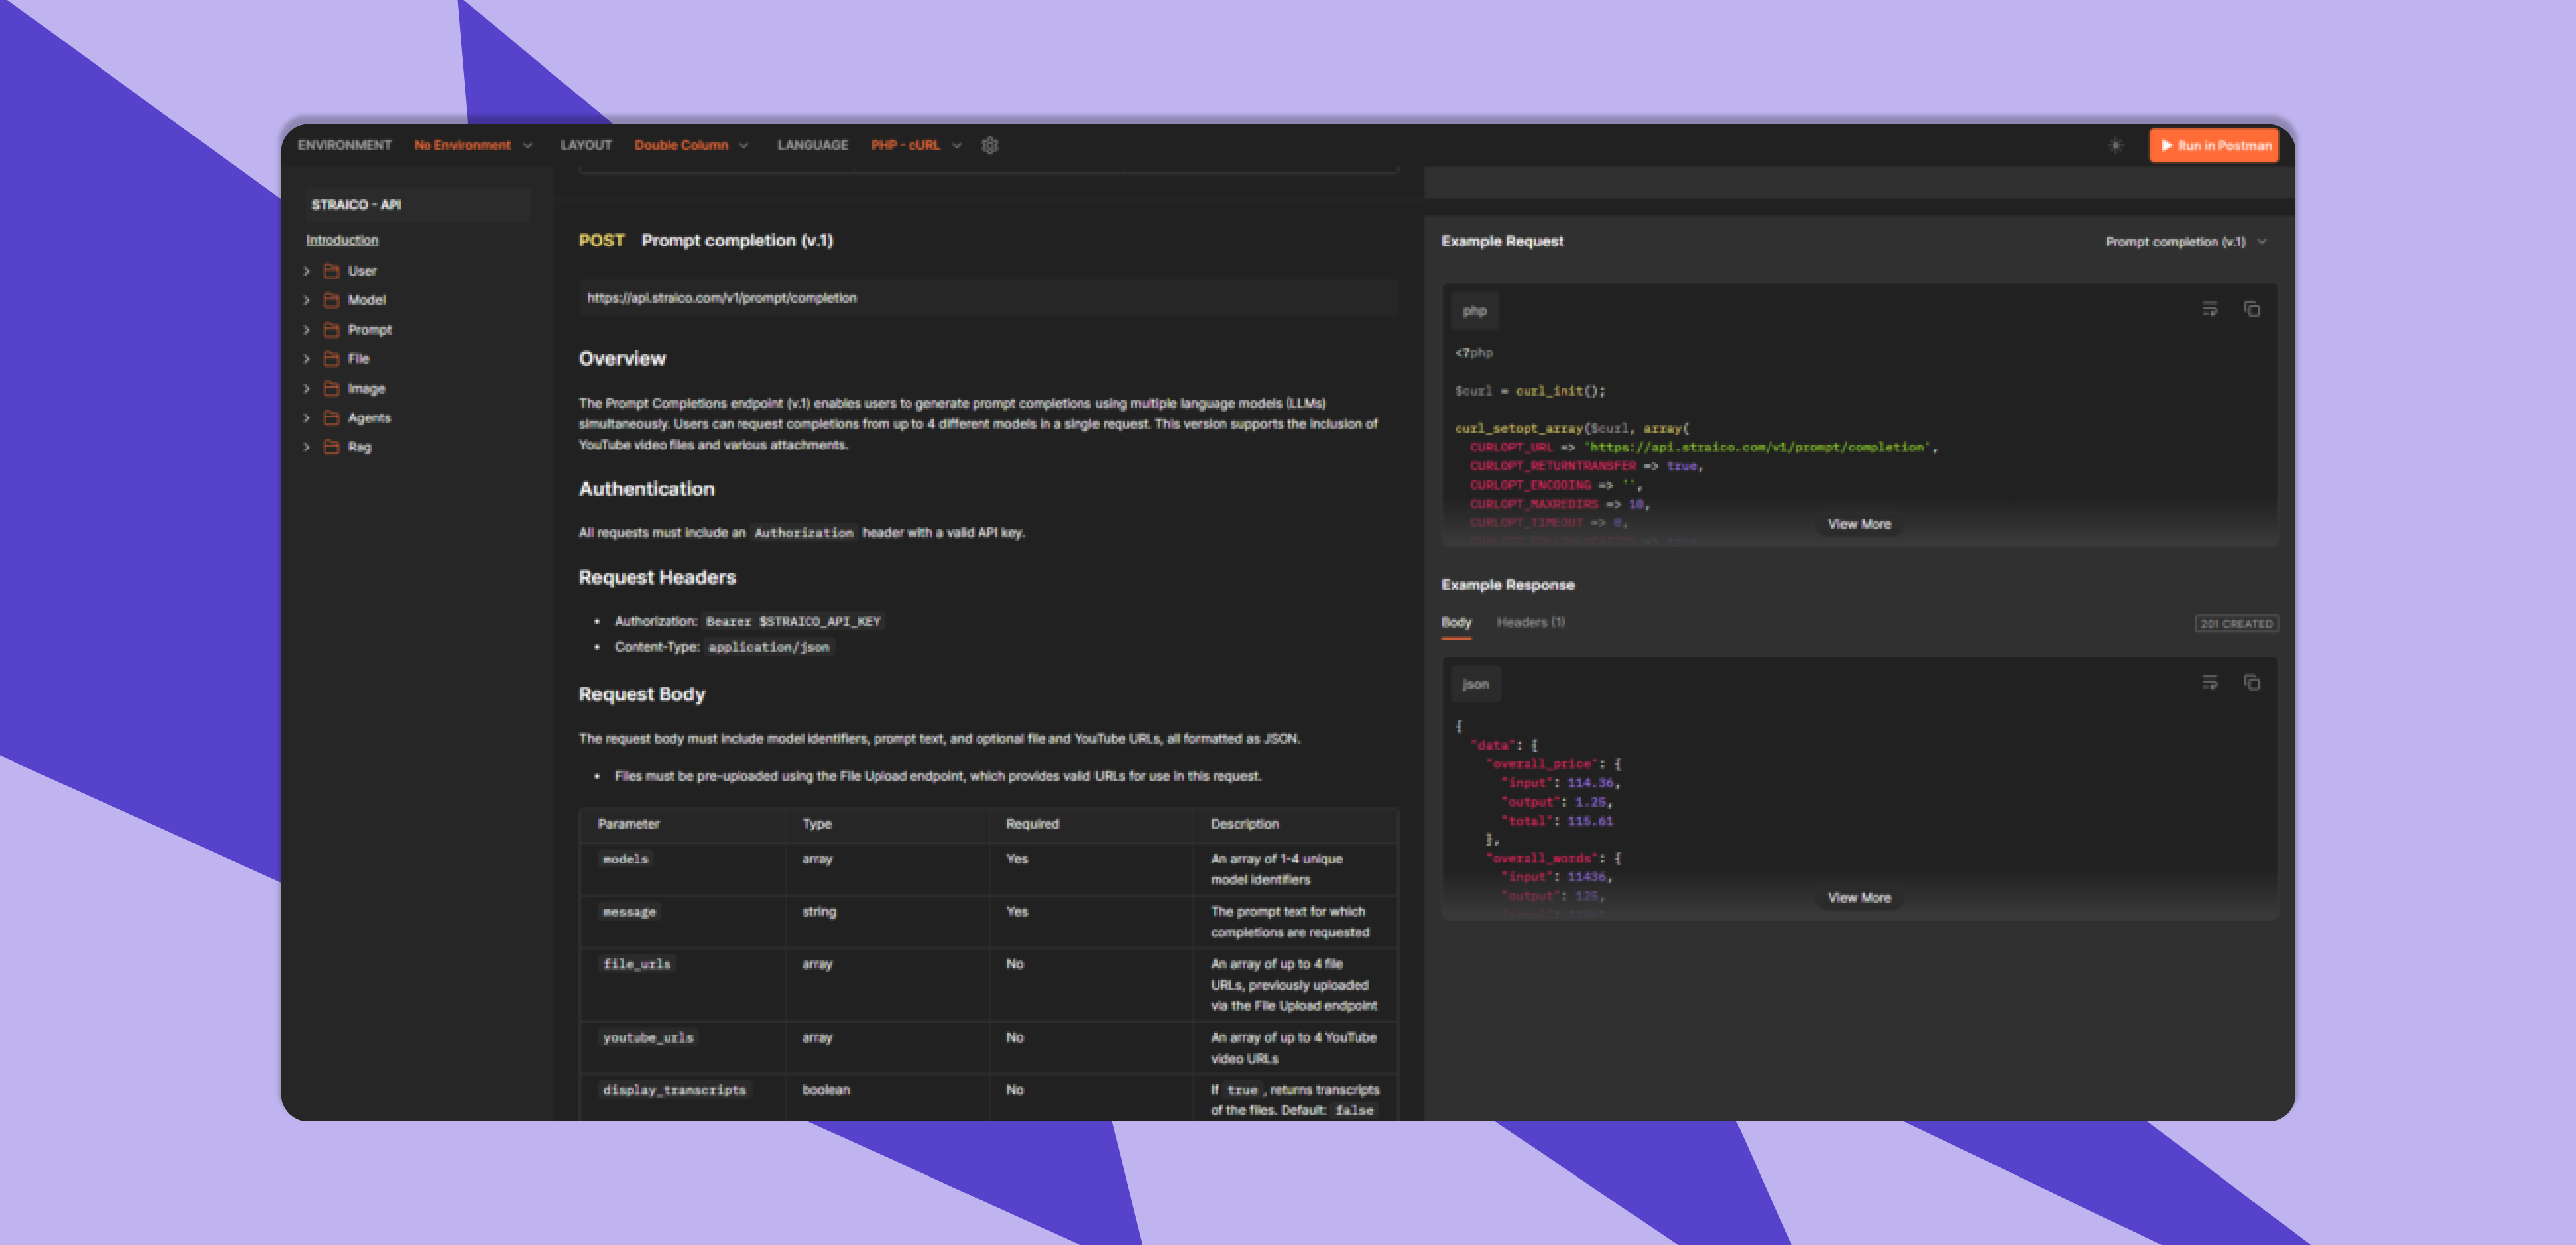
Task: Open the Introduction link in sidebar
Action: pos(342,240)
